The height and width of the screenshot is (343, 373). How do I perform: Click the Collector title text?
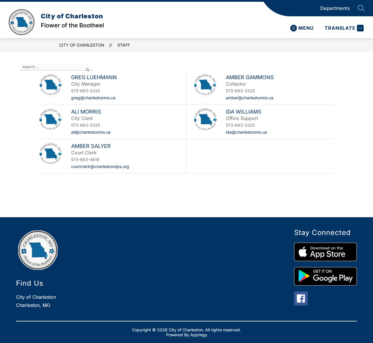pyautogui.click(x=236, y=84)
